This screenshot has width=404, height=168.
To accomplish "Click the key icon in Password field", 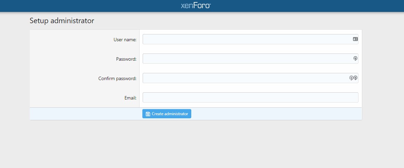I will [x=355, y=59].
